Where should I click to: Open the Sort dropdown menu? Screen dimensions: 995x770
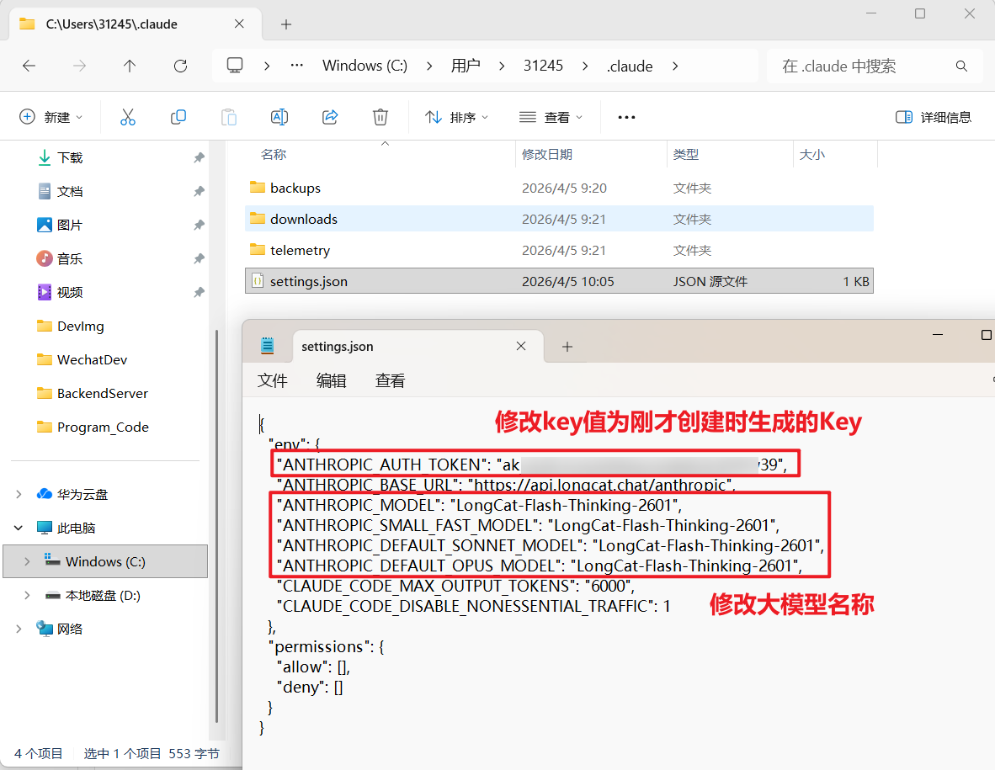[x=456, y=117]
